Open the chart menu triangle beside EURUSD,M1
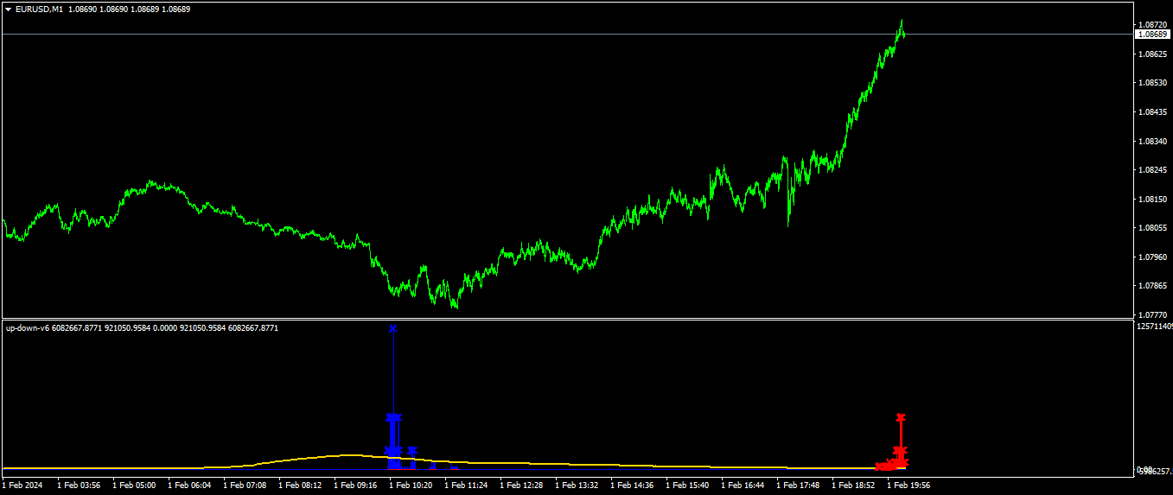 pos(9,9)
